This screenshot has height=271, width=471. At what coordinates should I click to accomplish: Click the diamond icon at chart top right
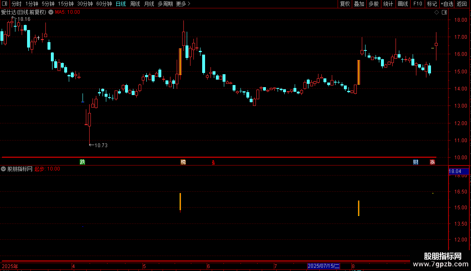(x=437, y=13)
